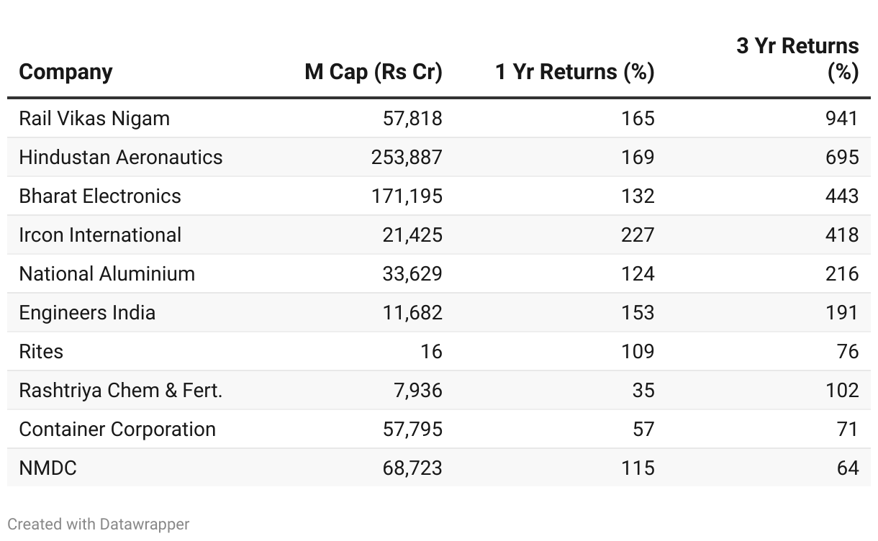This screenshot has width=878, height=541.
Task: Select the 227 one-year return value
Action: (x=638, y=235)
